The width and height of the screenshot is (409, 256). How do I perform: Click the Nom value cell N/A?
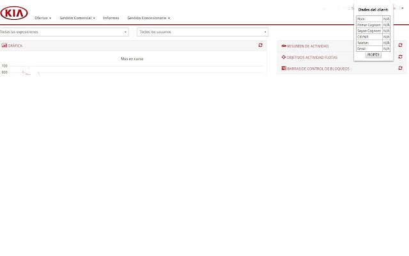pyautogui.click(x=386, y=19)
